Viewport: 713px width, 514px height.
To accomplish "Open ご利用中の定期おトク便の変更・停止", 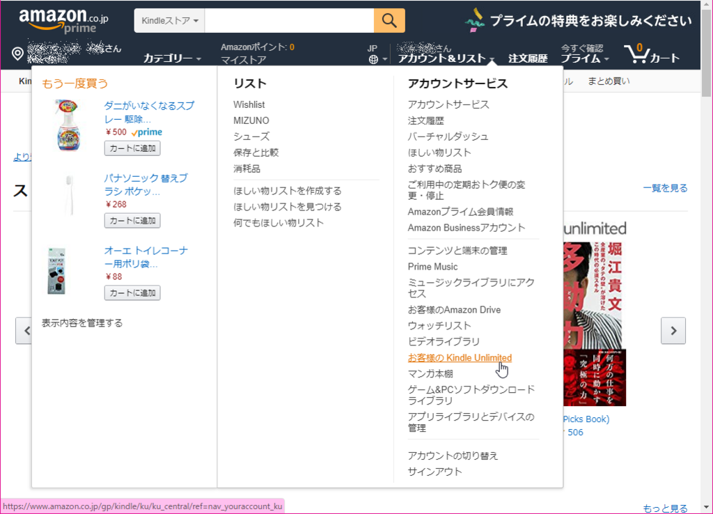I will coord(467,190).
